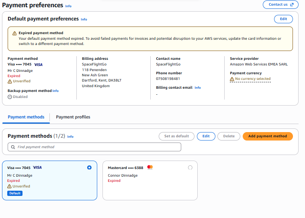Click the external link icon in Contact us
305x218 pixels.
click(x=292, y=4)
